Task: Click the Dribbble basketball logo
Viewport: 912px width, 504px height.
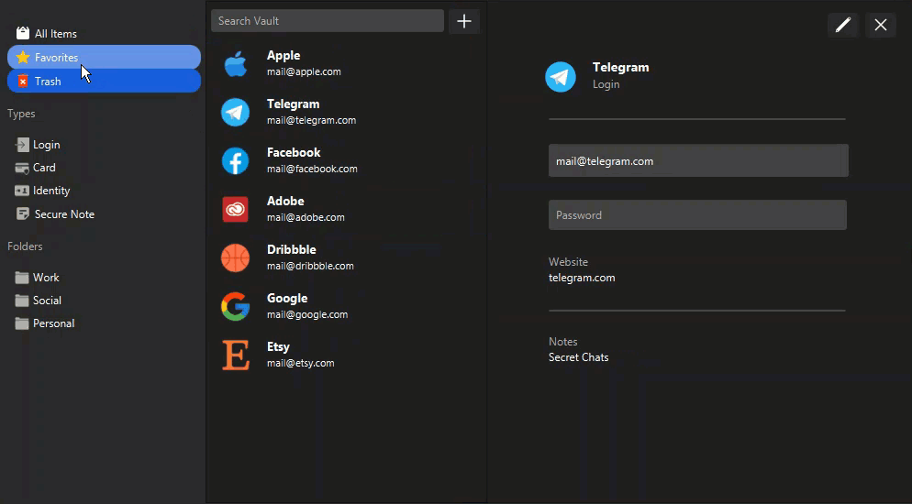Action: coord(236,257)
